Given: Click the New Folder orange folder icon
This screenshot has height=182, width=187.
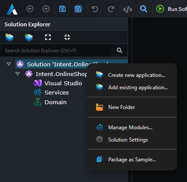Looking at the screenshot, I should 99,107.
